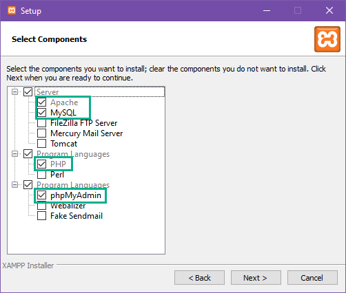Toggle the Server group checkbox

[x=28, y=92]
